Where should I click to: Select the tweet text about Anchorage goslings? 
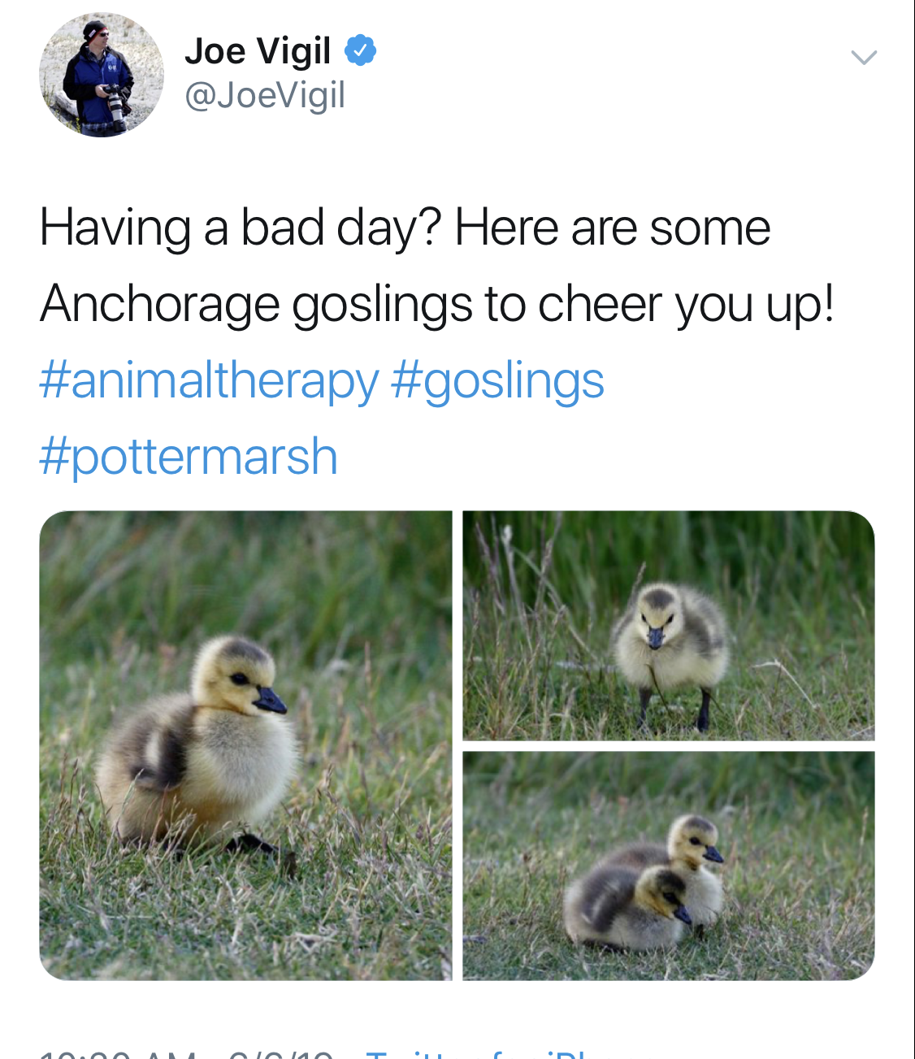pyautogui.click(x=436, y=266)
